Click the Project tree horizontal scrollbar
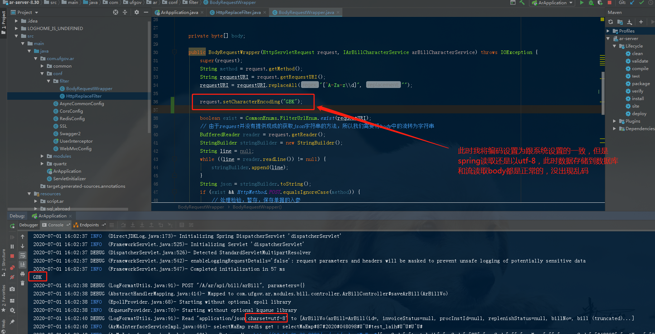Viewport: 655px width, 334px height. pos(68,209)
